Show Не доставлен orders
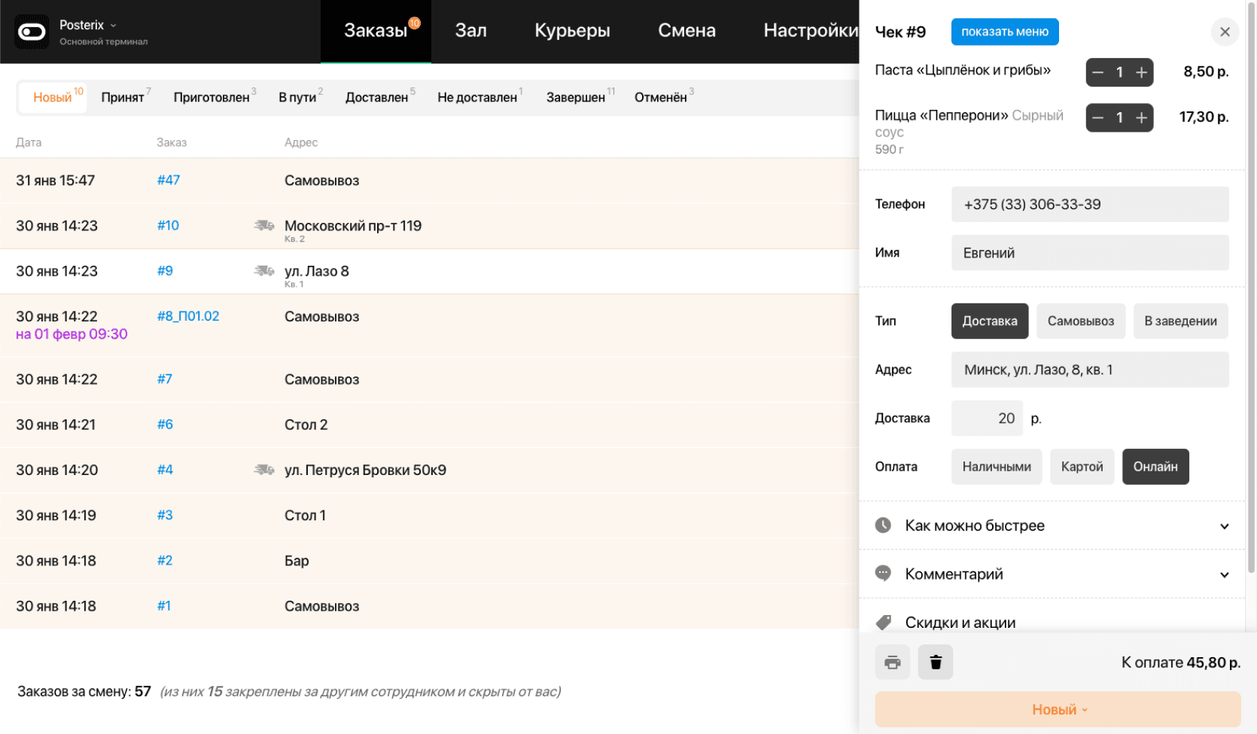The image size is (1257, 734). coord(477,98)
